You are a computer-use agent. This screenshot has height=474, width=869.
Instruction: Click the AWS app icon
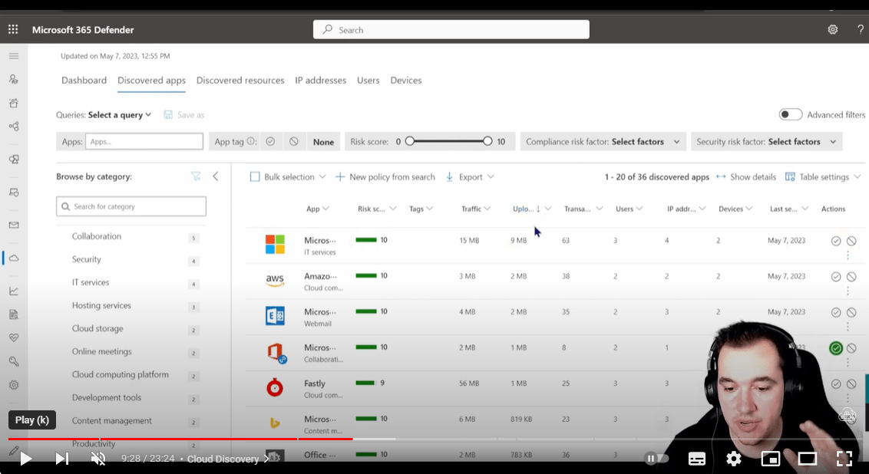click(275, 280)
